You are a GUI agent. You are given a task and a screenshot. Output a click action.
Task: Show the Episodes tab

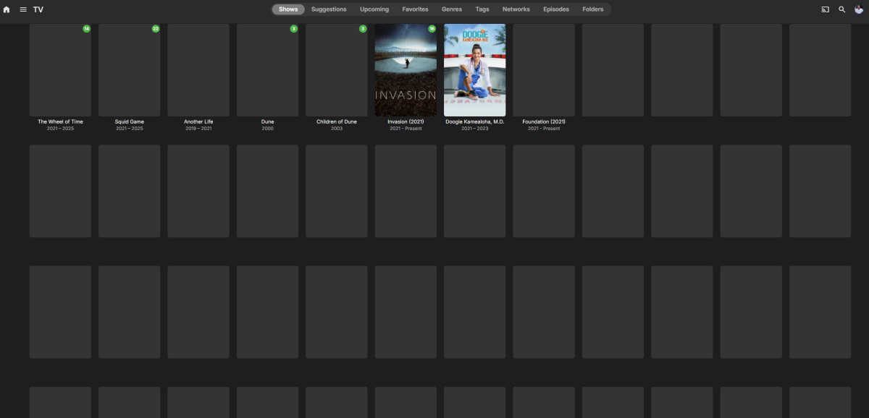556,9
